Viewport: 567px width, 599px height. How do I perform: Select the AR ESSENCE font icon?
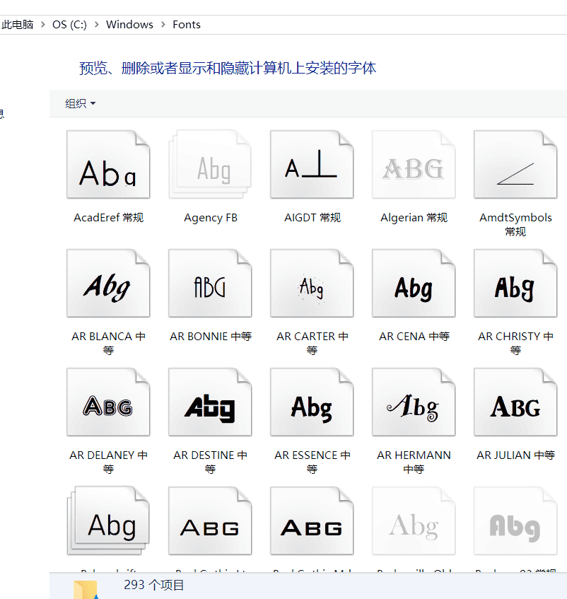pos(312,402)
